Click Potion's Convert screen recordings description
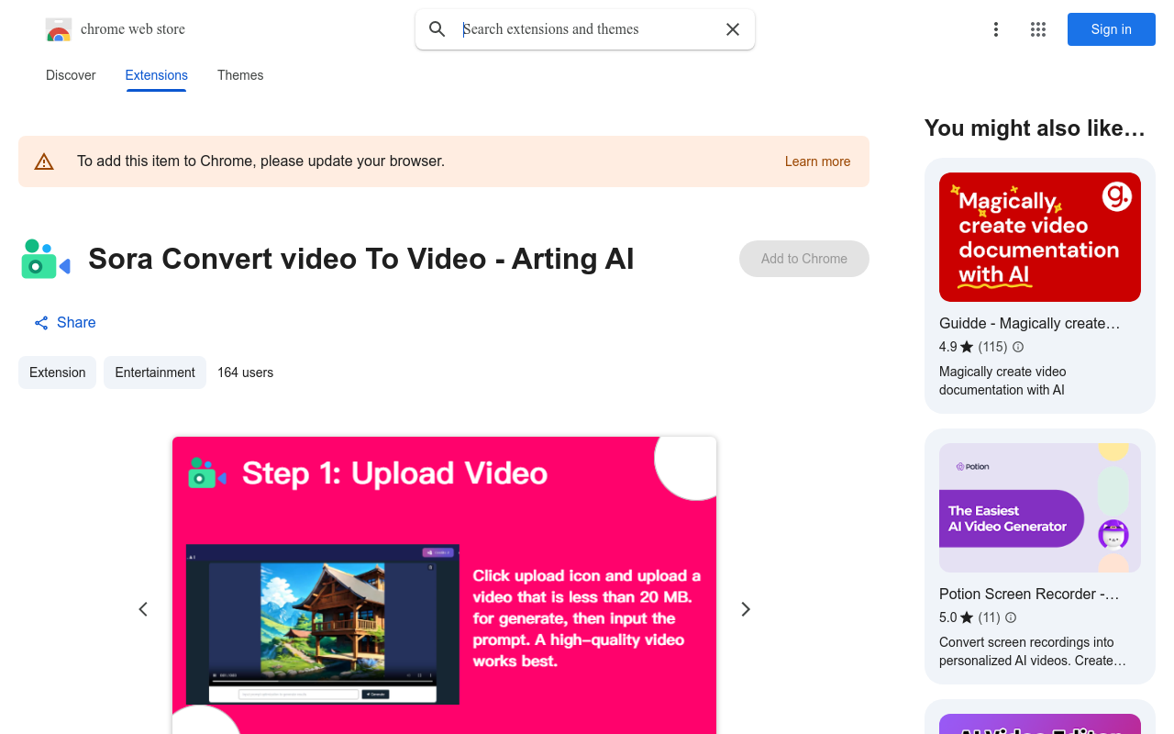1174x734 pixels. click(1033, 651)
